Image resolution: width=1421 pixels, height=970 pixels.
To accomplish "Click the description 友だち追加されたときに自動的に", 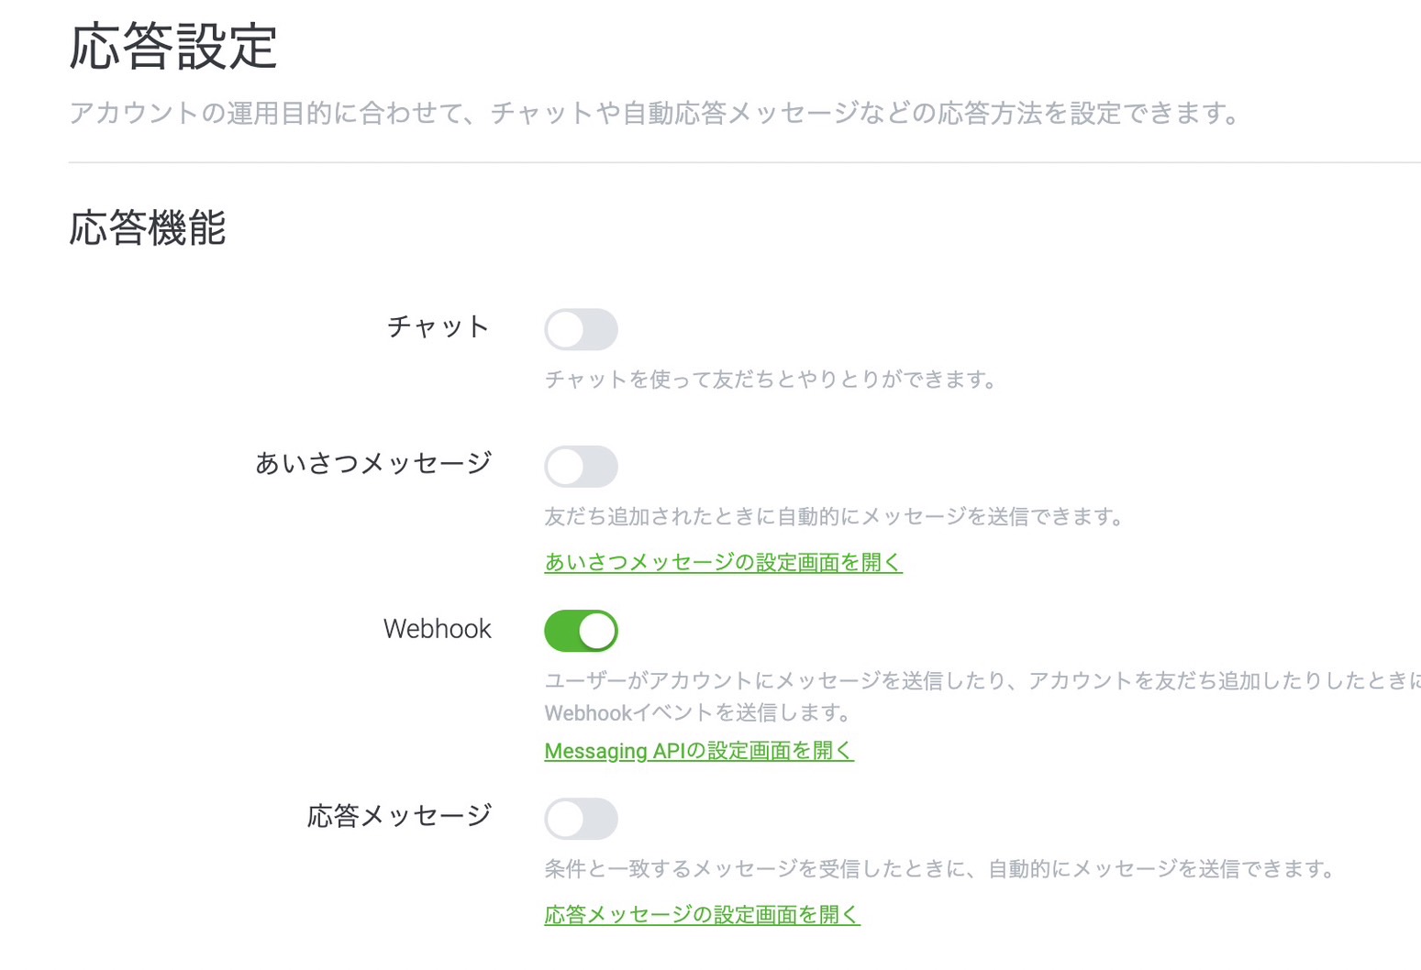I will coord(836,516).
